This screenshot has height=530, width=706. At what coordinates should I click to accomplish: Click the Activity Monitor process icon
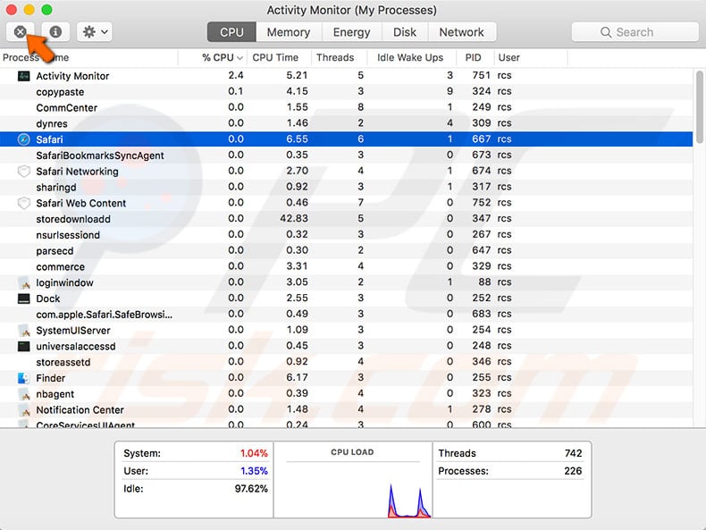(x=23, y=76)
